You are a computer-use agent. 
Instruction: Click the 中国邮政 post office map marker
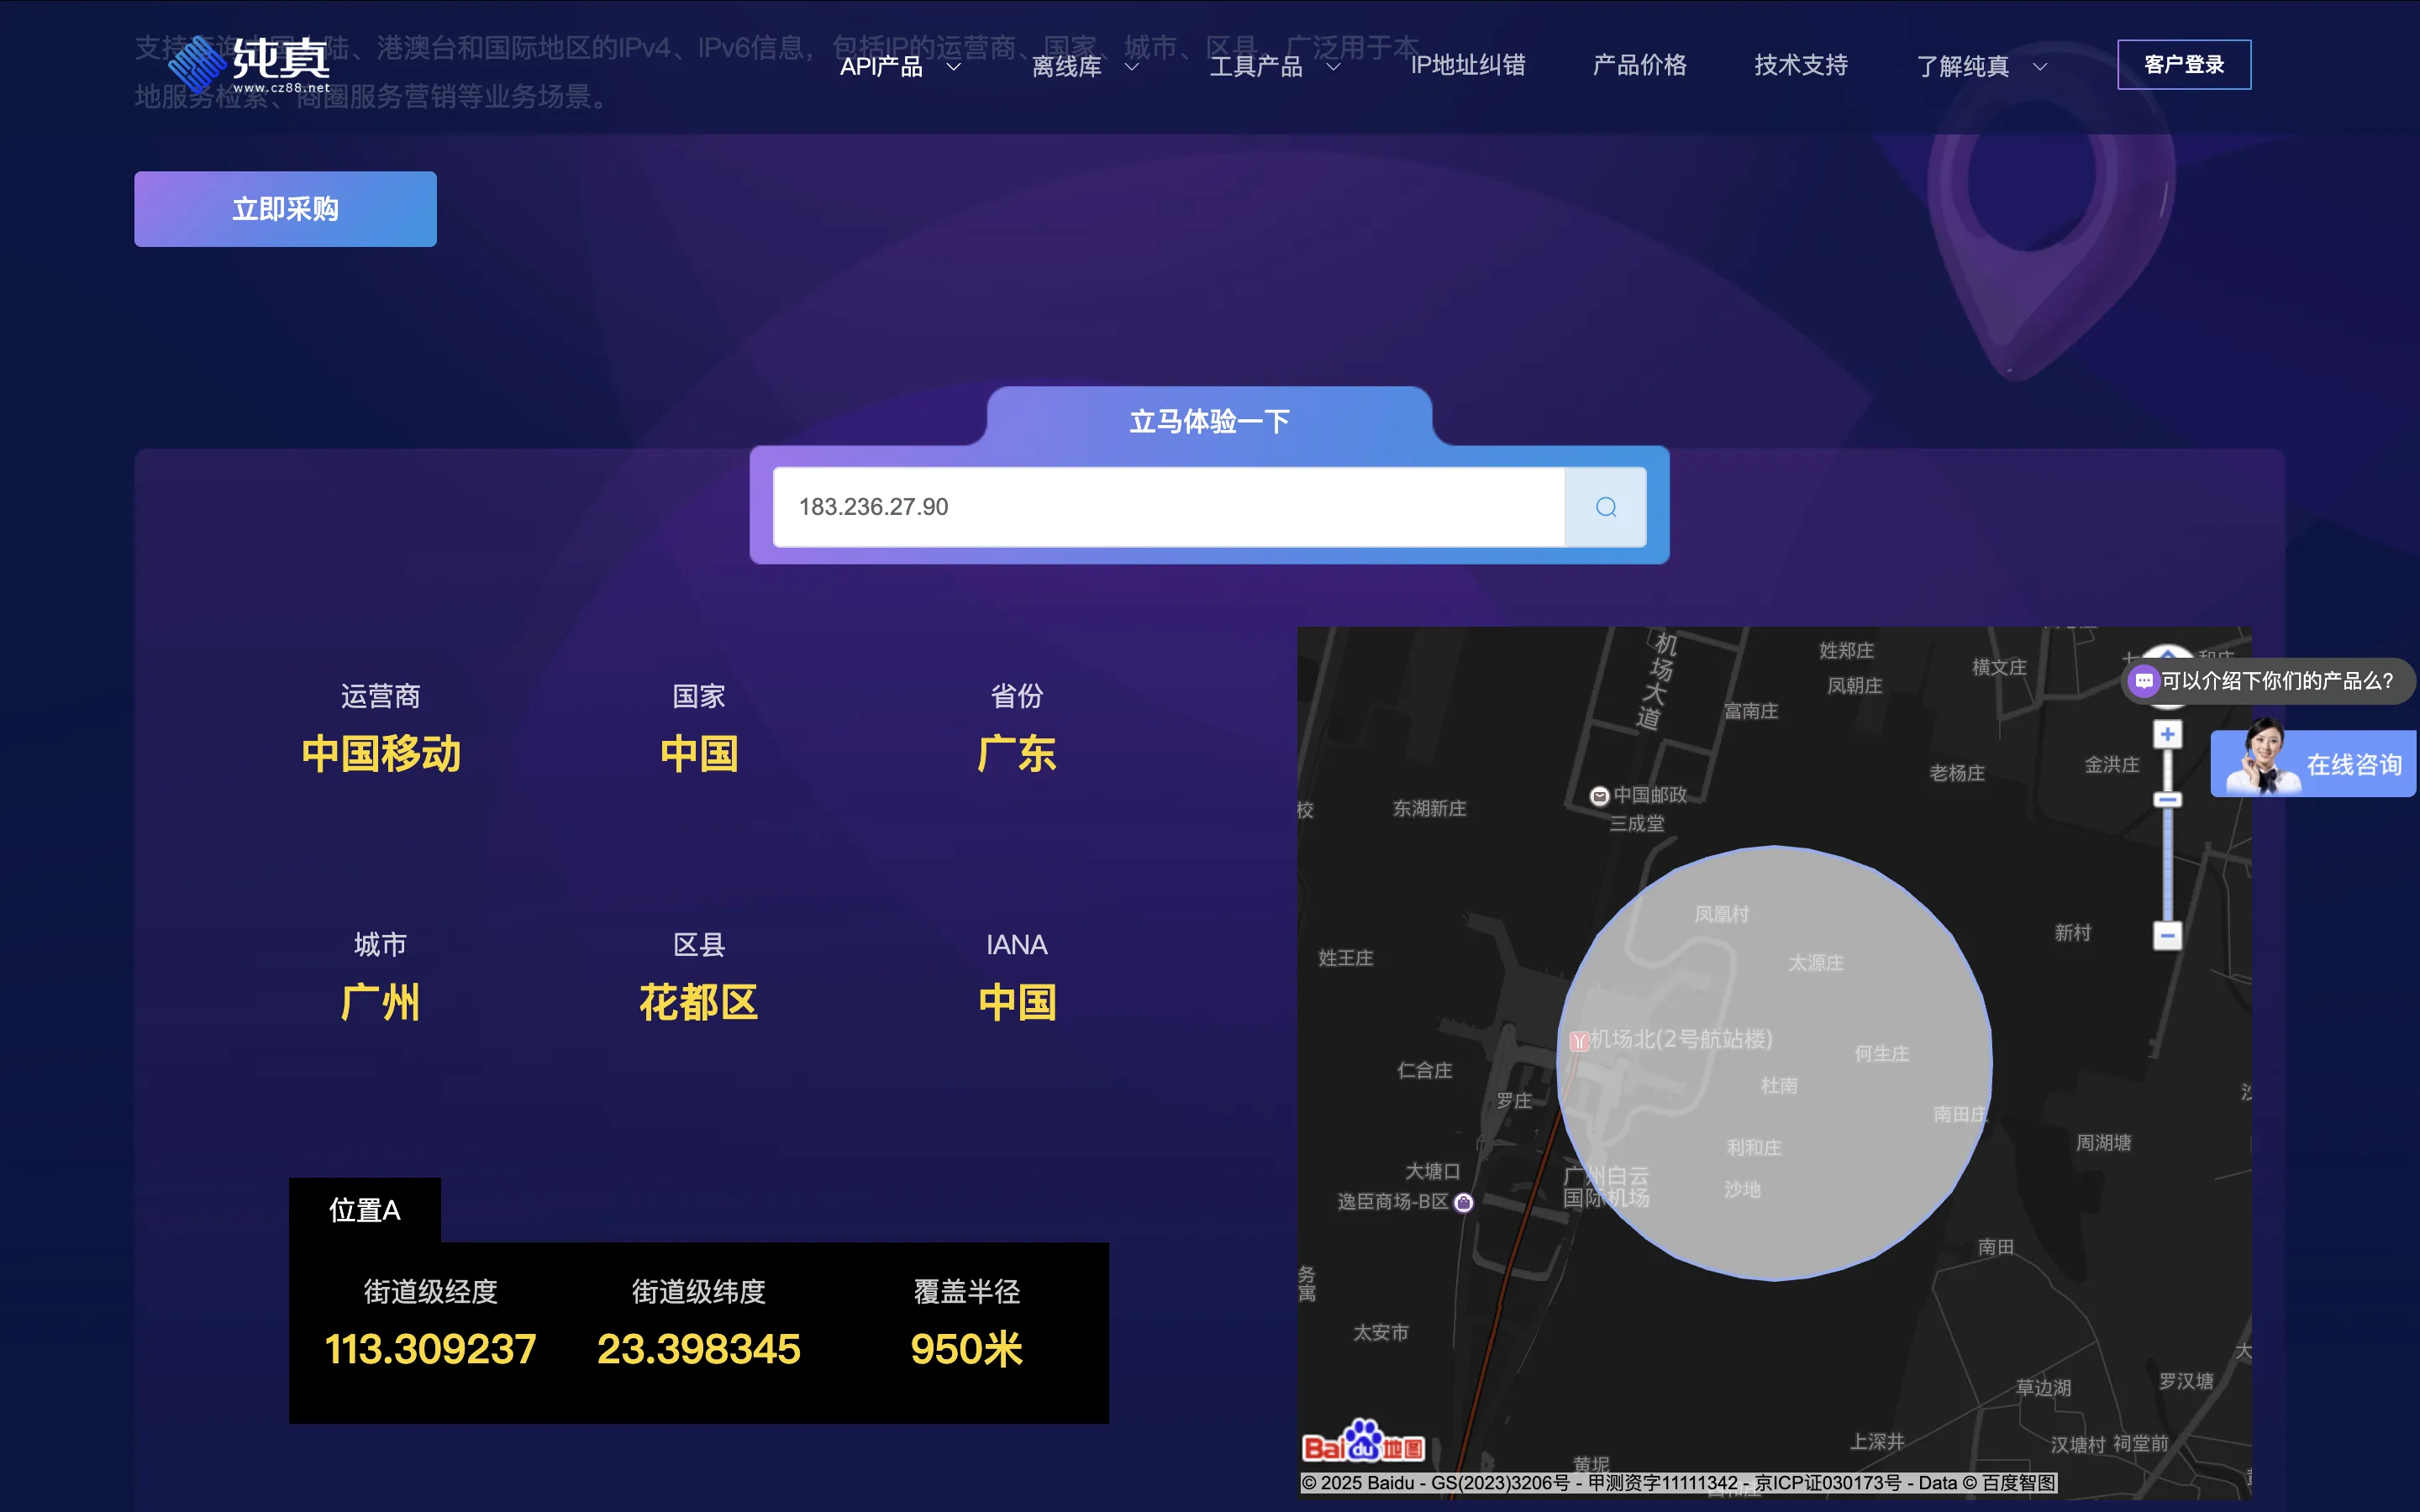[1599, 796]
